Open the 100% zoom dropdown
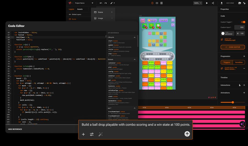 [x=198, y=3]
